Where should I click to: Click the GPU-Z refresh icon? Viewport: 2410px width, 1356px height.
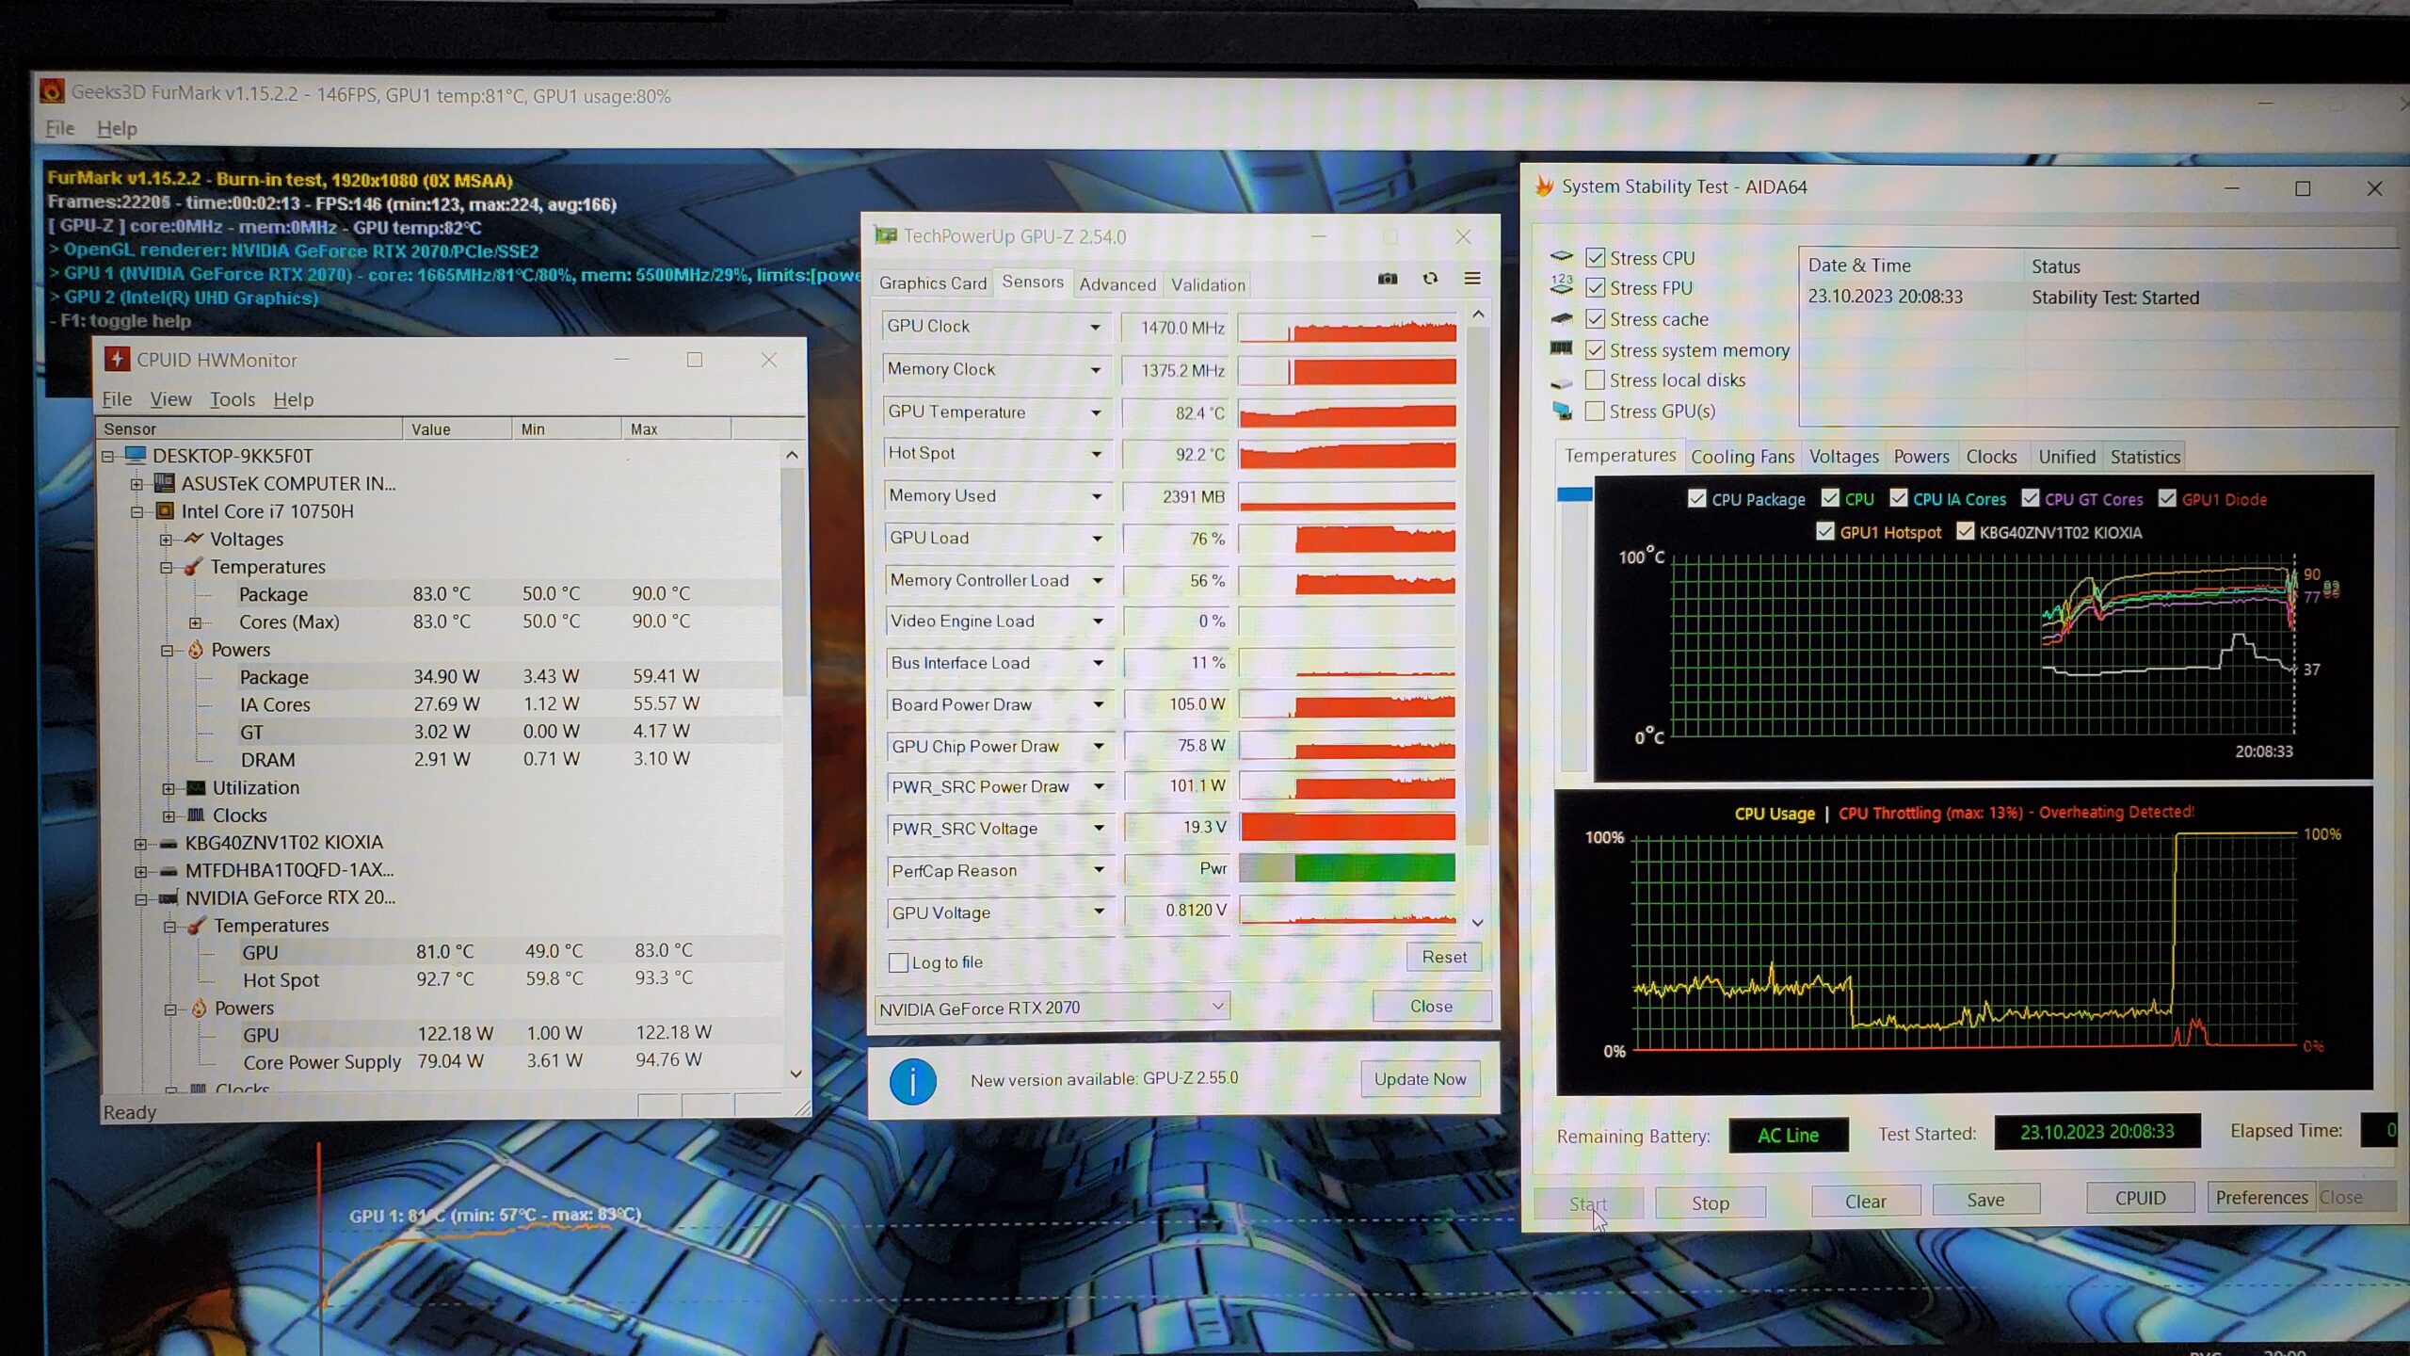point(1430,279)
